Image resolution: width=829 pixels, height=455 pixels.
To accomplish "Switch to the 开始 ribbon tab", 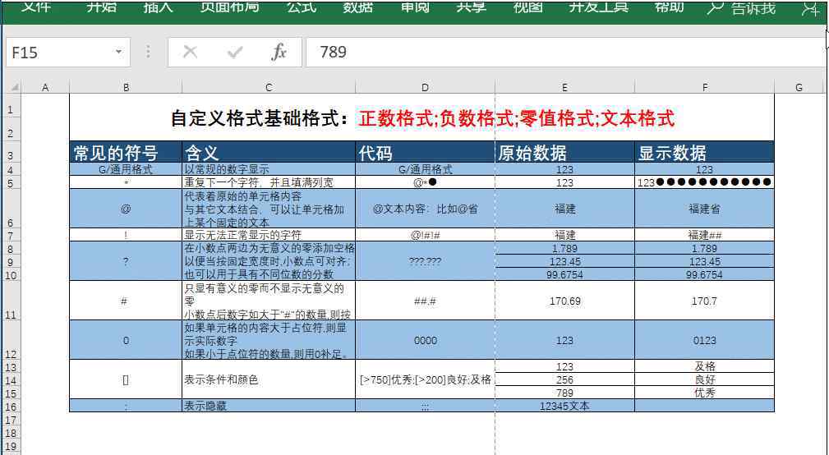I will point(102,7).
